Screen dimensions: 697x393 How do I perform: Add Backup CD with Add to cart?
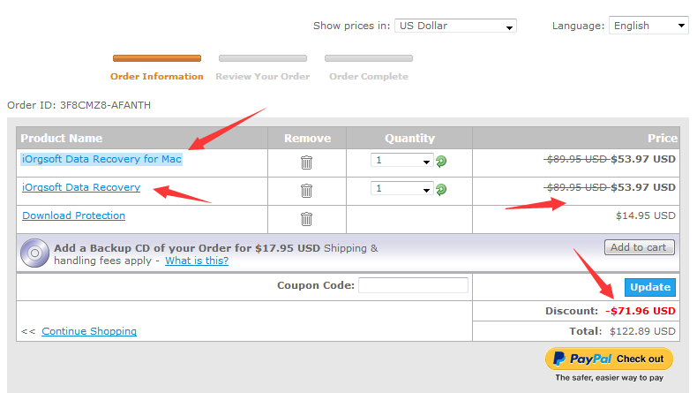coord(640,247)
